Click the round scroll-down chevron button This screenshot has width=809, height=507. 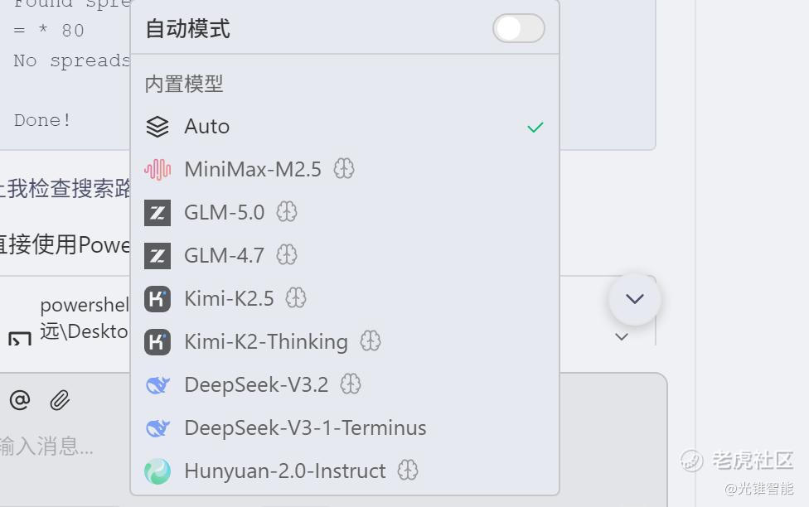coord(635,298)
